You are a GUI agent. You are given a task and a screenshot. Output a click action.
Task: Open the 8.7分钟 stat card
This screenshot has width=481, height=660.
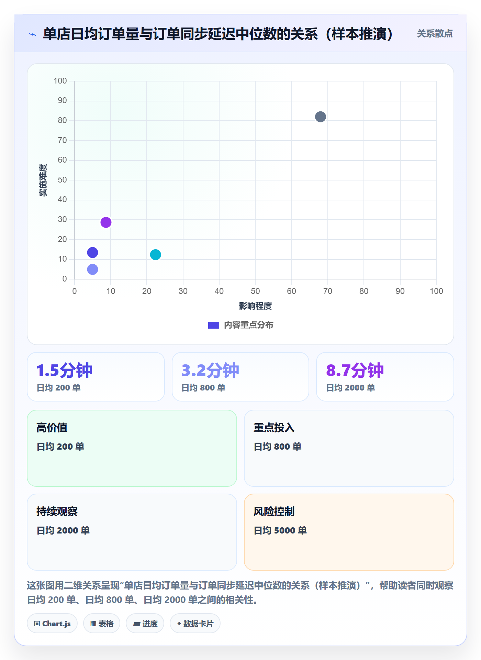pos(385,377)
